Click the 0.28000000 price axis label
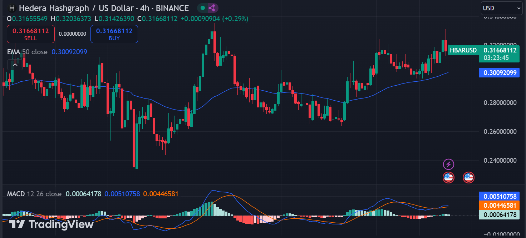 [500, 103]
